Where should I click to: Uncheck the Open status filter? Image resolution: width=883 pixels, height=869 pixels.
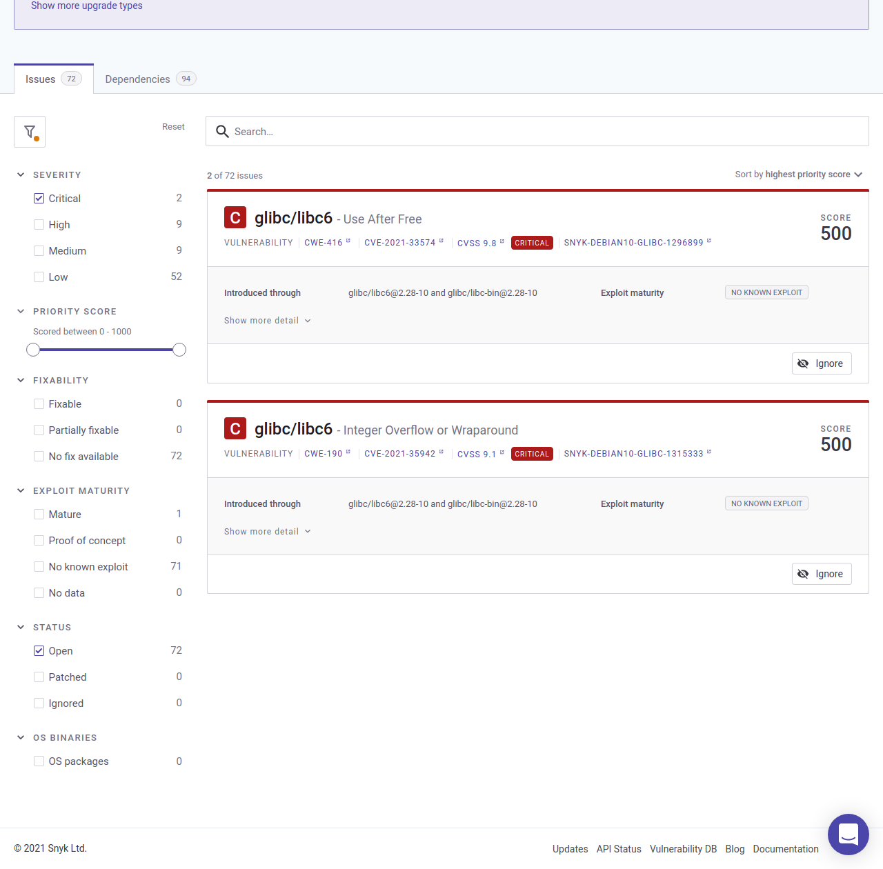(39, 651)
